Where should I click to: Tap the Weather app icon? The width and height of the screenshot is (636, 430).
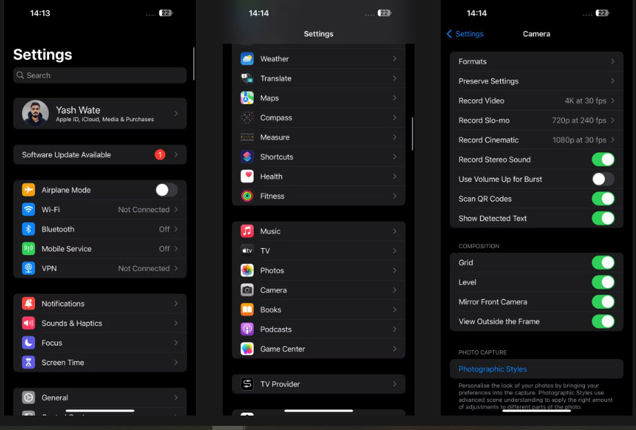point(247,59)
